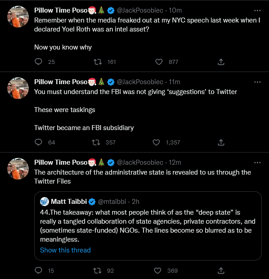Reply to the FBI subsidiary tweet

[38, 142]
